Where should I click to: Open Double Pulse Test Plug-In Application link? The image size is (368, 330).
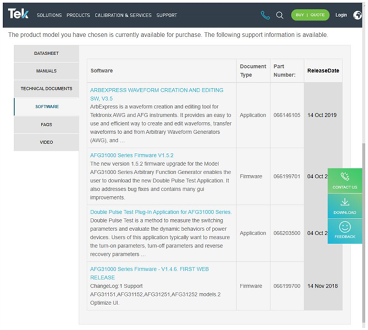pos(161,212)
